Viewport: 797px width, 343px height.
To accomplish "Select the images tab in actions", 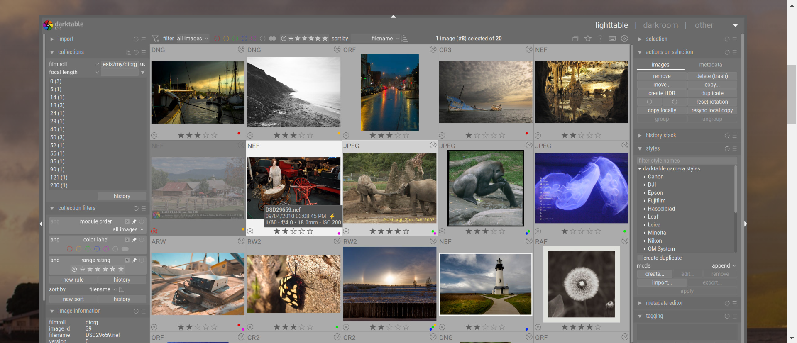I will 660,65.
